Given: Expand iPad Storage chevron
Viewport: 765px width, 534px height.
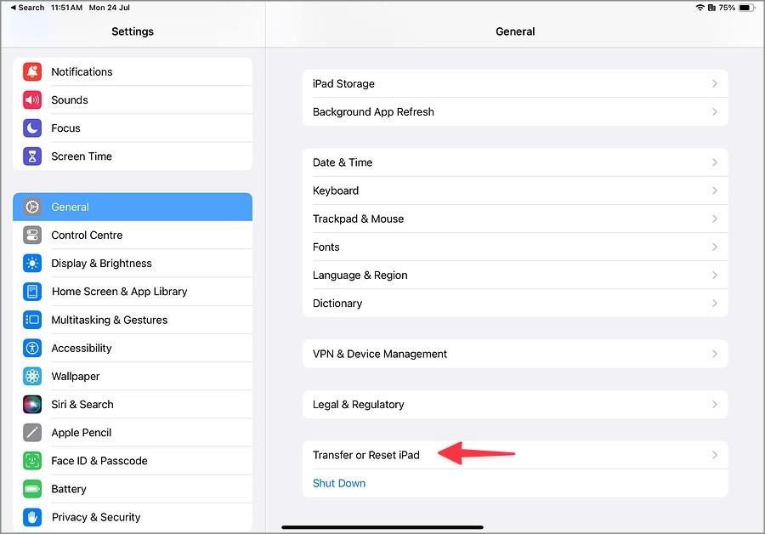Looking at the screenshot, I should (715, 83).
